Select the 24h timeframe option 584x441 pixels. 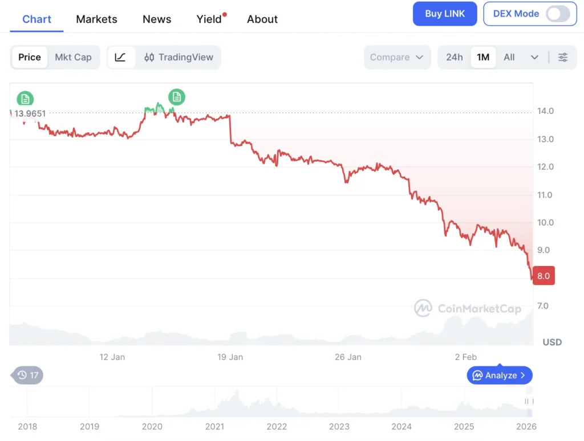tap(455, 58)
